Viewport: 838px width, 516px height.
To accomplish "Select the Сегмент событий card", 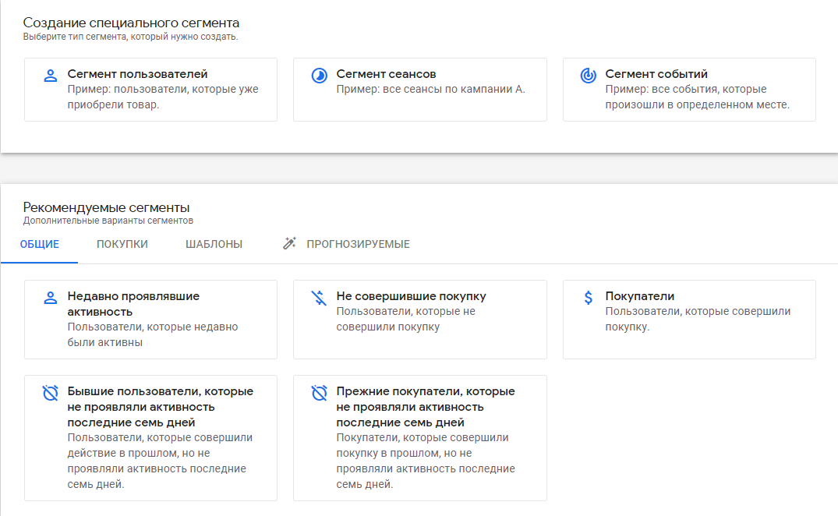I will [689, 90].
